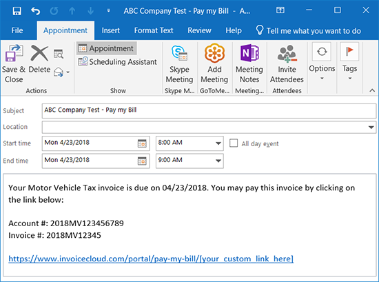Open OneNote Meeting Notes

point(249,52)
